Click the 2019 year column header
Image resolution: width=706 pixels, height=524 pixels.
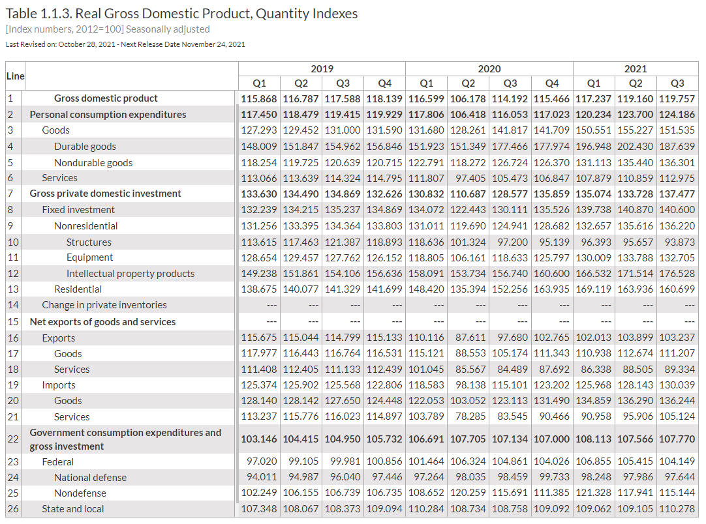(322, 69)
